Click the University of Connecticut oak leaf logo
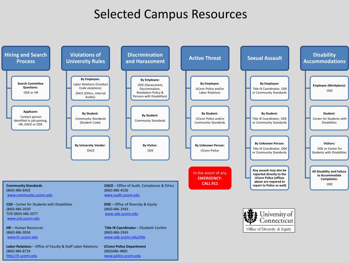 coord(250,216)
